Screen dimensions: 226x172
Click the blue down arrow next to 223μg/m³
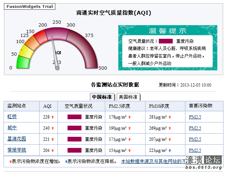(x=170, y=150)
